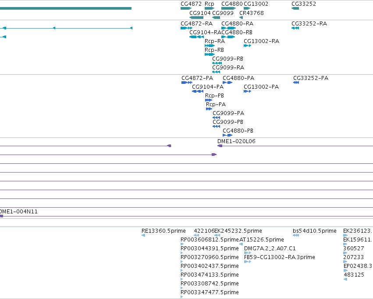Select the CG4880-PA protein label
Screen dimensions: 373x299
pos(238,78)
